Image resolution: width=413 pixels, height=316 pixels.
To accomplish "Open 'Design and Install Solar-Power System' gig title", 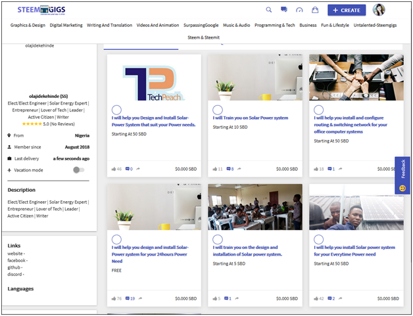I will pos(153,122).
